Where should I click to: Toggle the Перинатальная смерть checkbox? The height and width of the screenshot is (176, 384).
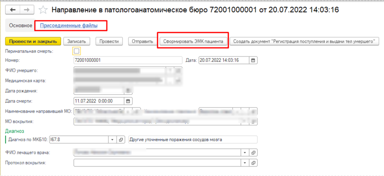click(x=76, y=51)
